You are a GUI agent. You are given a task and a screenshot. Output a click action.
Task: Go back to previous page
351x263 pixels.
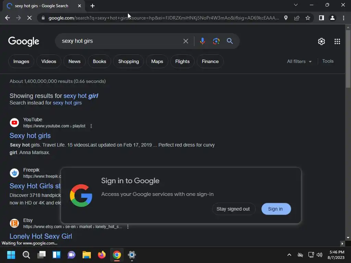click(8, 18)
